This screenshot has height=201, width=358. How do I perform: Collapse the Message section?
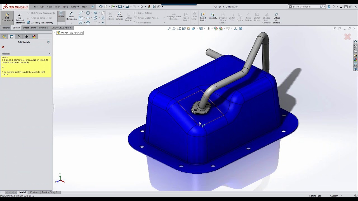click(x=50, y=54)
